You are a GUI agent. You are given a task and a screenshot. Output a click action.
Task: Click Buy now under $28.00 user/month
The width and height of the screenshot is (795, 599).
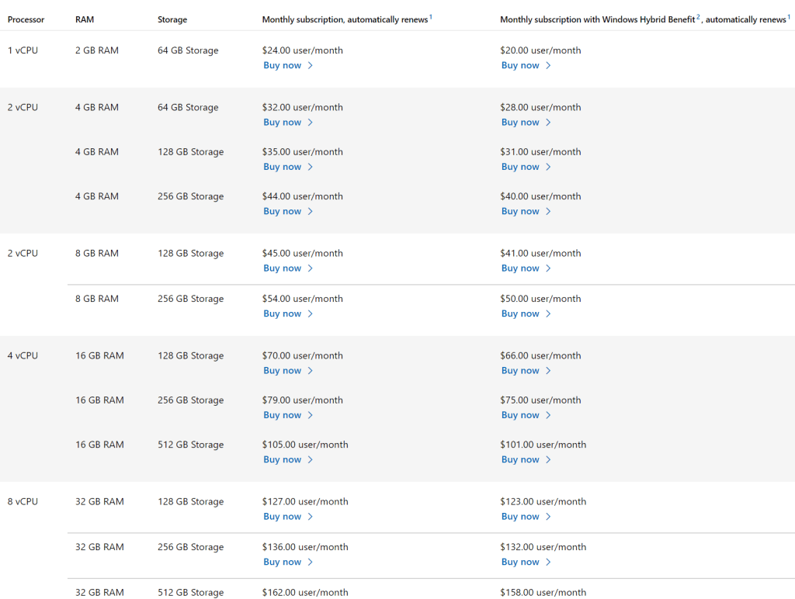click(x=520, y=123)
